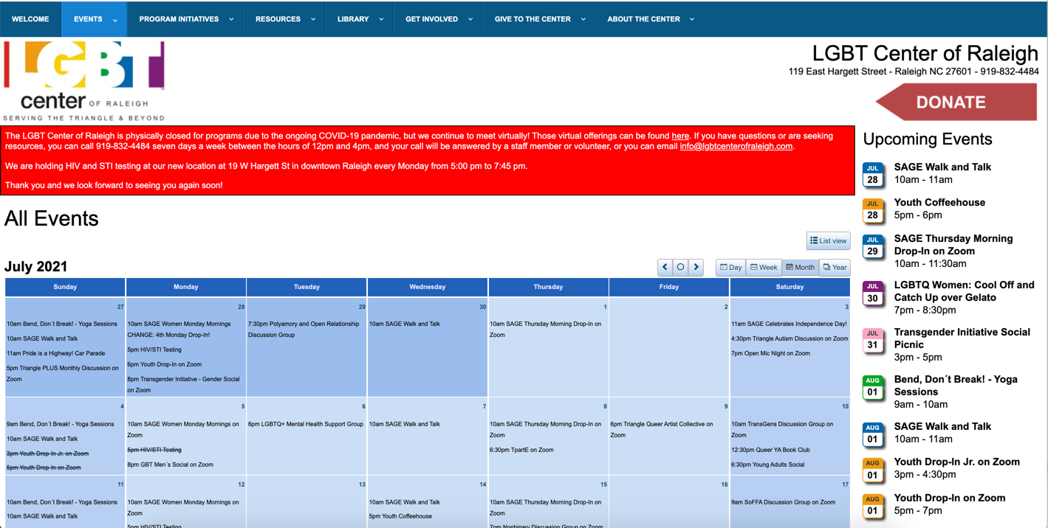Open LGBTQ Women Cool Off gelato event

(965, 291)
